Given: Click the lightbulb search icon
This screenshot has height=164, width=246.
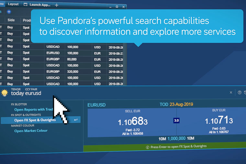Looking at the screenshot, I should [5, 93].
